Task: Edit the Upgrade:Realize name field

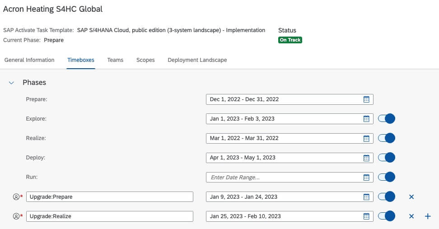Action: pyautogui.click(x=110, y=216)
